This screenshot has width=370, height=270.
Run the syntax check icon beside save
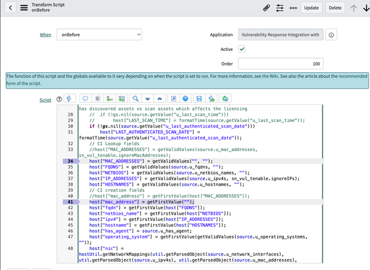pos(211,98)
